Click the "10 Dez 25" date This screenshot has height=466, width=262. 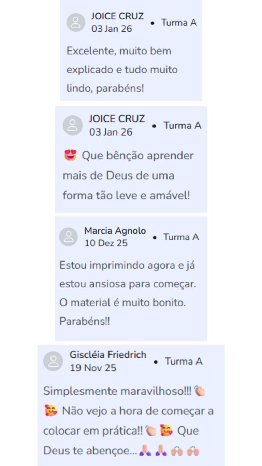(106, 243)
